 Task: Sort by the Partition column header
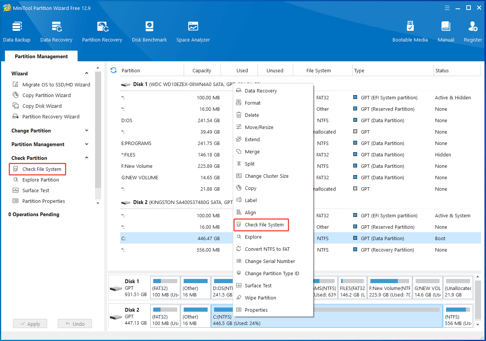pyautogui.click(x=152, y=70)
